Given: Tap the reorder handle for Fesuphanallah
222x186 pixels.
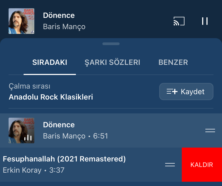Looking at the screenshot, I should (170, 165).
